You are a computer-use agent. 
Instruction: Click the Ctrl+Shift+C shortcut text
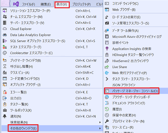click(x=85, y=73)
